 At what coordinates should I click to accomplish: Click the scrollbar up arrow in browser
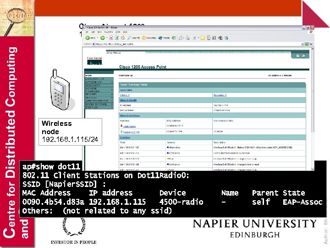[313, 49]
